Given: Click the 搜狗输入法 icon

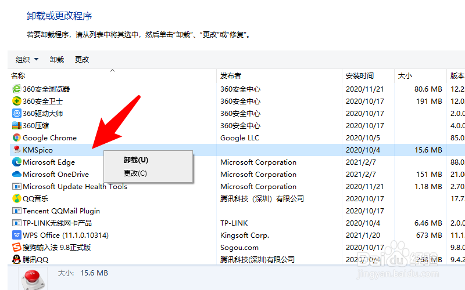Looking at the screenshot, I should [17, 248].
